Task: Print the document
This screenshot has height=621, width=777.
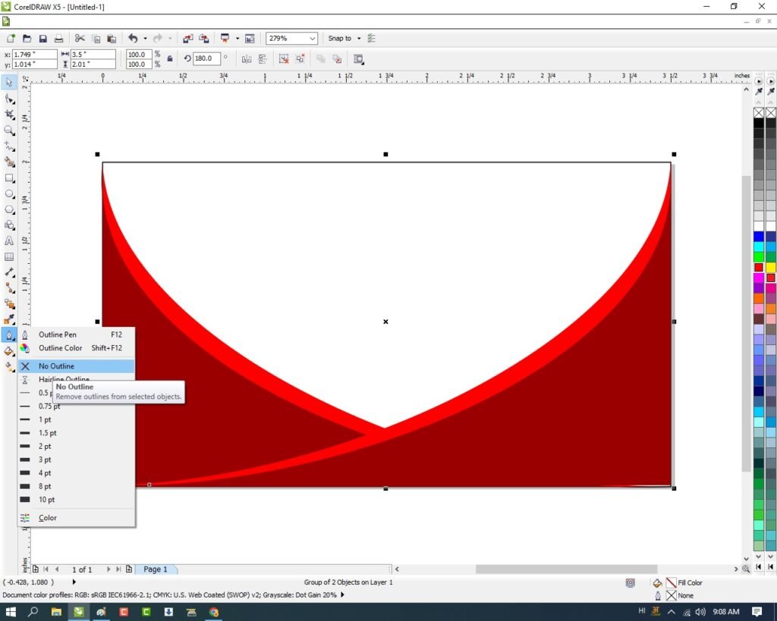Action: coord(58,38)
